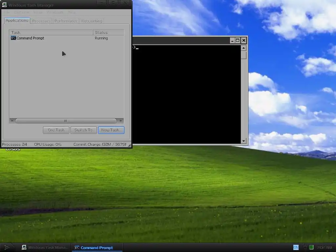Click the Command Prompt vertical scrollbar thumb
Screen dimensions: 336x252
pyautogui.click(x=243, y=55)
